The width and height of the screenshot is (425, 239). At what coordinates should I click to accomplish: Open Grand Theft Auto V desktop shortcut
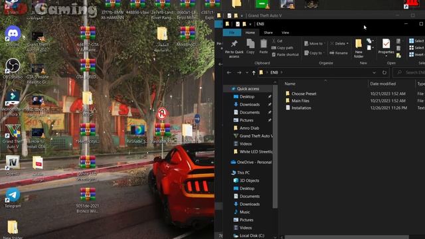click(13, 136)
